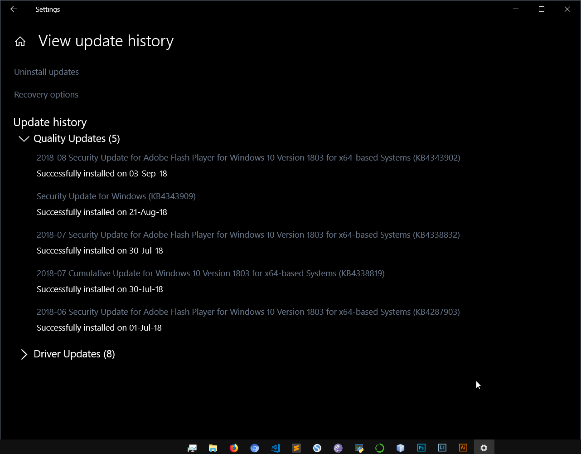Open the KB4287903 Flash Player update link
This screenshot has height=454, width=581.
point(248,312)
